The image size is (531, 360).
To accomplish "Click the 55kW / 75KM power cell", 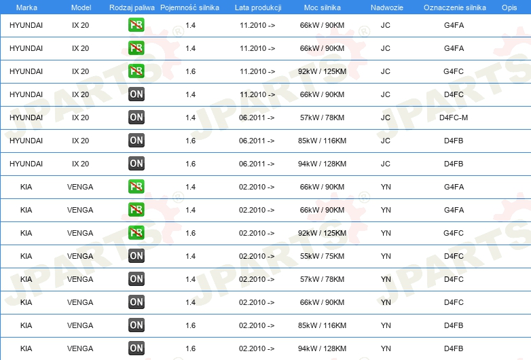I will click(x=323, y=256).
